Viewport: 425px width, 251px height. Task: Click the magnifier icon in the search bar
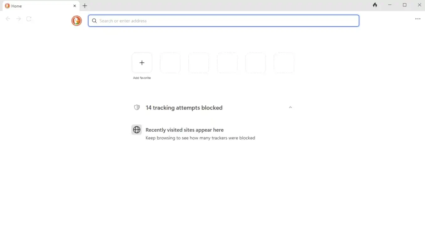click(x=94, y=21)
